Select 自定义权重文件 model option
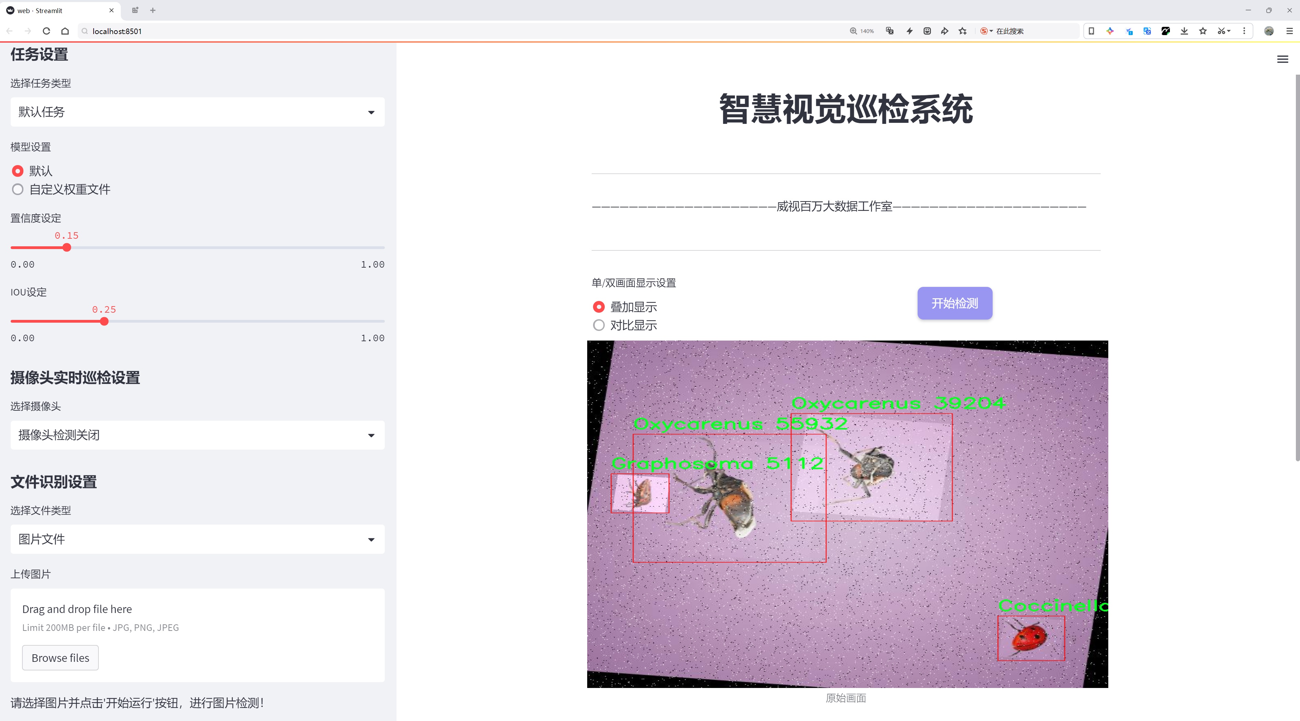Screen dimensions: 1300x721 point(18,189)
